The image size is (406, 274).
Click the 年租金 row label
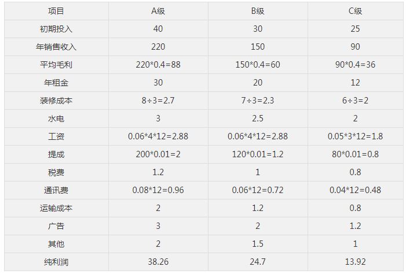point(56,83)
